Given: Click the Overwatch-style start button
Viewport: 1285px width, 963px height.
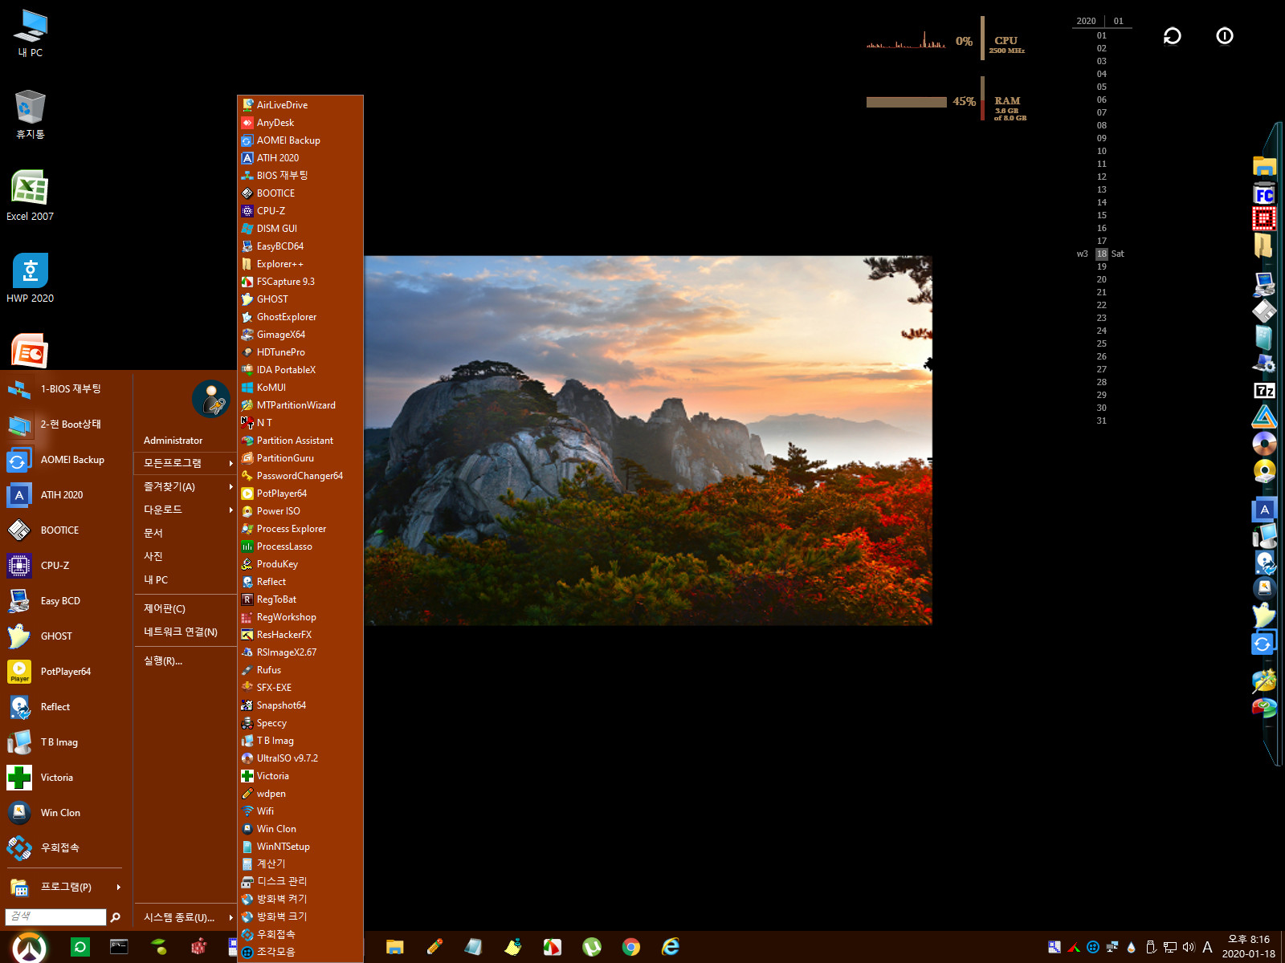Looking at the screenshot, I should [30, 948].
